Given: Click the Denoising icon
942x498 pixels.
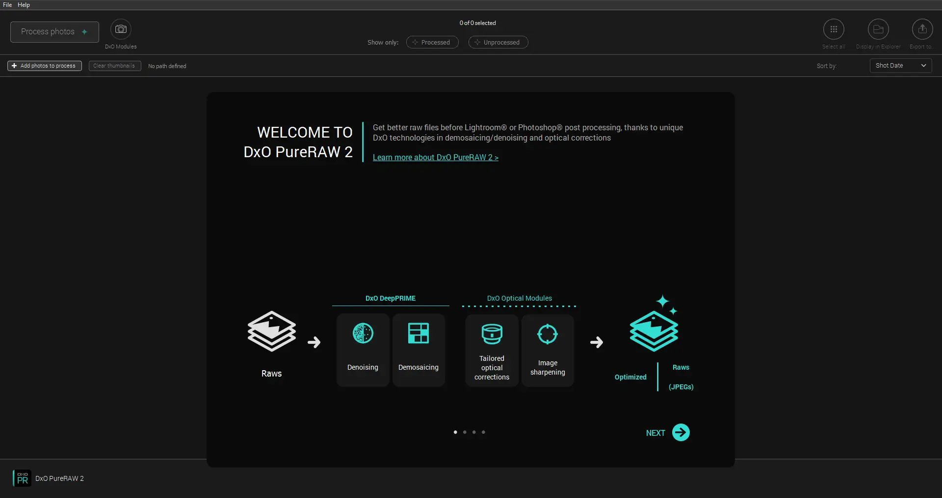Looking at the screenshot, I should [x=363, y=333].
